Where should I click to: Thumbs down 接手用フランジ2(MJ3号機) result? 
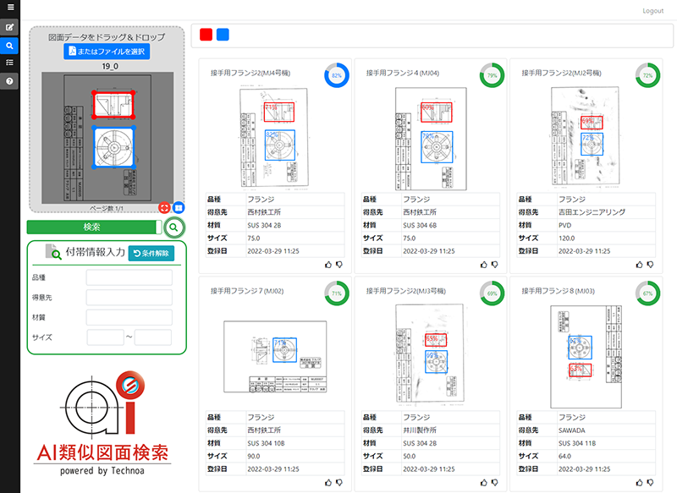click(x=495, y=483)
